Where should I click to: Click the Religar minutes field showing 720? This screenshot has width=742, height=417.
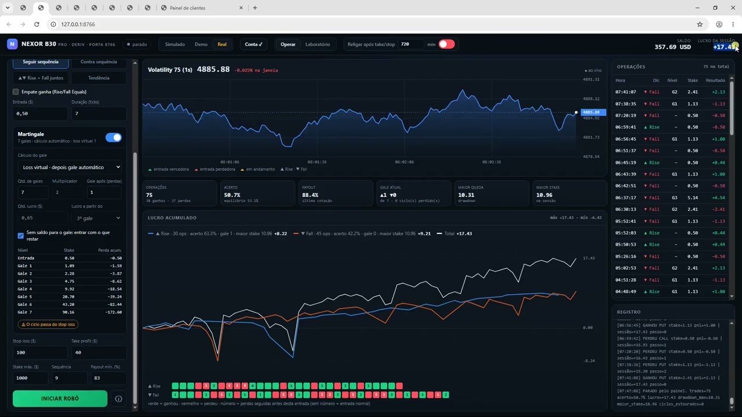[410, 44]
